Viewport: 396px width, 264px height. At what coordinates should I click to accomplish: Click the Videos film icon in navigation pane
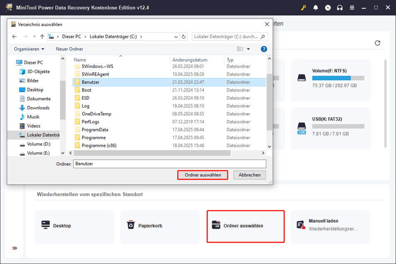click(22, 126)
